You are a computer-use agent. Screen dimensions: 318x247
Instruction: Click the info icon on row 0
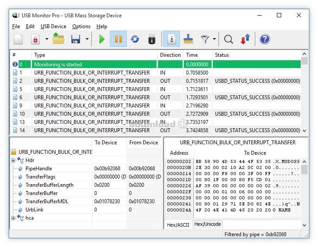coord(15,64)
